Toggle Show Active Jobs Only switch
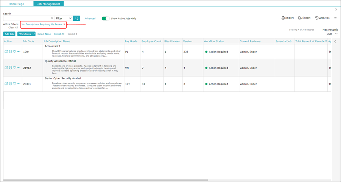Viewport: 341px width, 182px height. [x=106, y=19]
